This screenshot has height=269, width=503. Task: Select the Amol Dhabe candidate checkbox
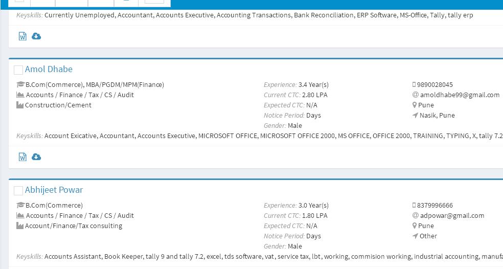coord(18,70)
